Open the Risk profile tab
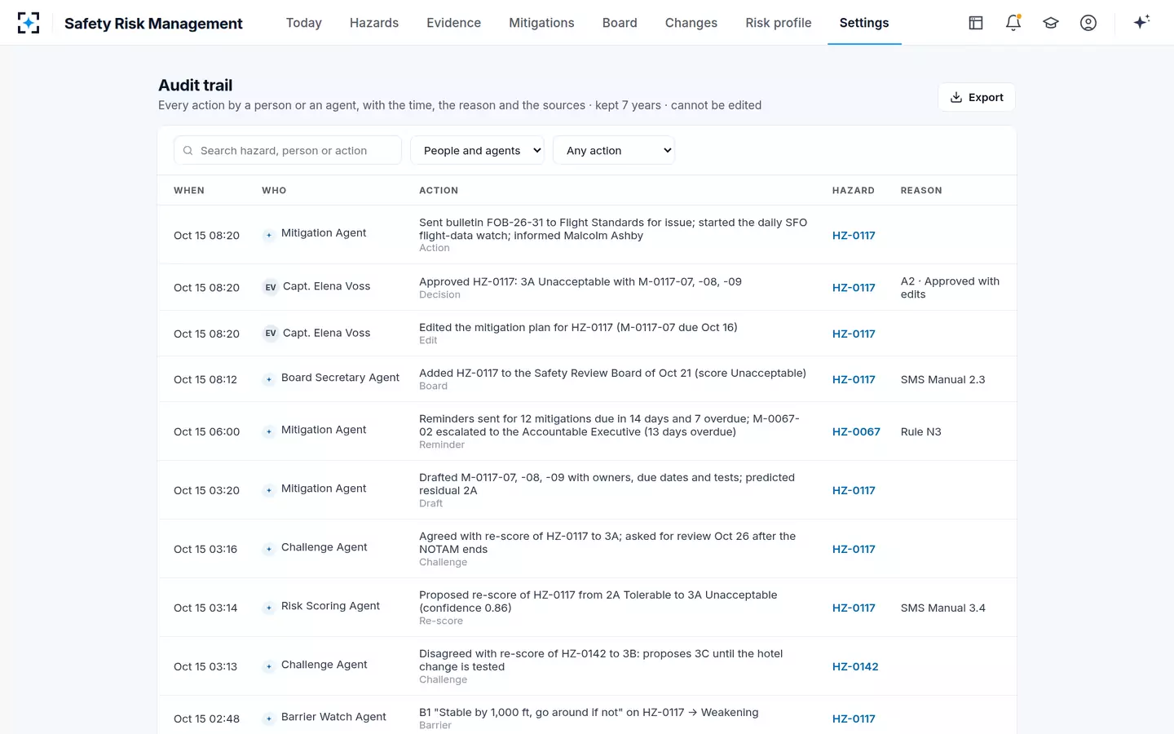 [779, 23]
